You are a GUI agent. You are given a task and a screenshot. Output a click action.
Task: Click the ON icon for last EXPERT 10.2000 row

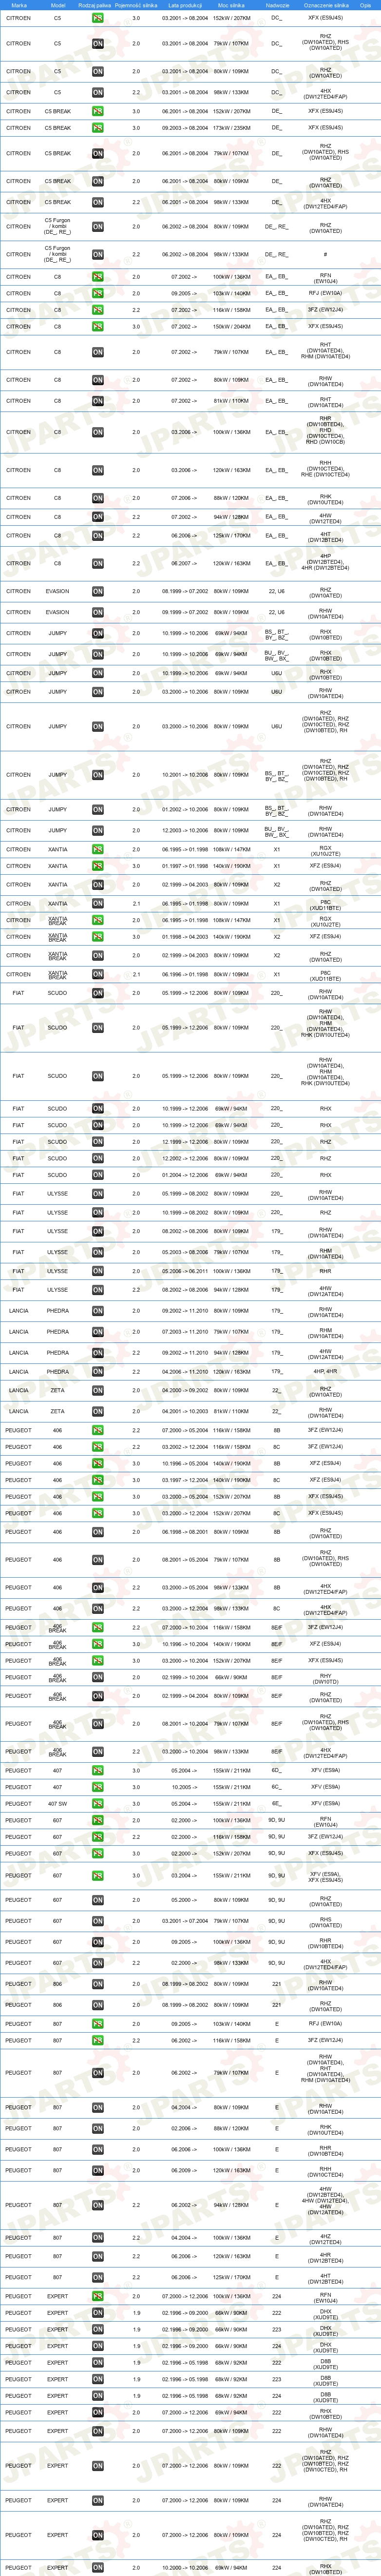(x=98, y=2568)
